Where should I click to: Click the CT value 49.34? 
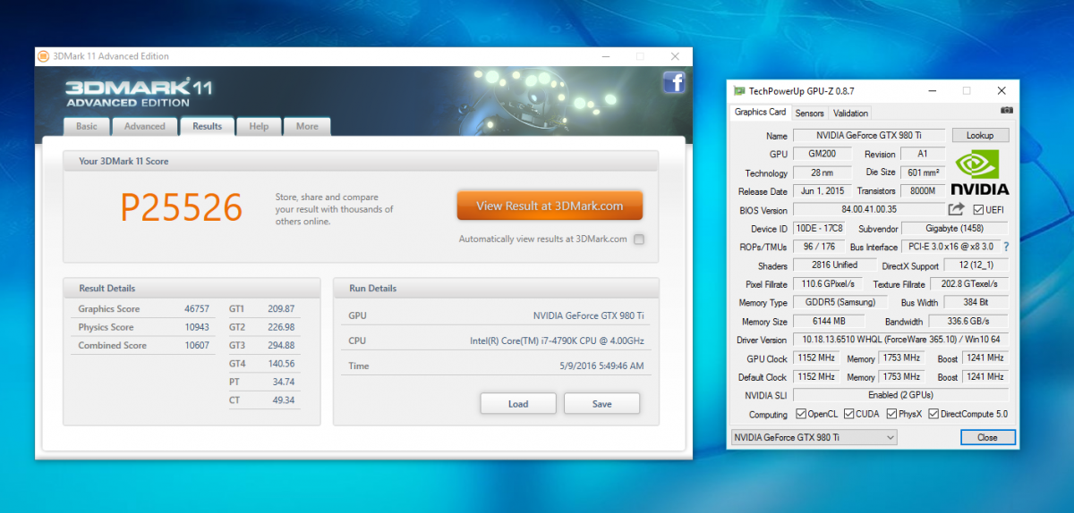click(283, 400)
